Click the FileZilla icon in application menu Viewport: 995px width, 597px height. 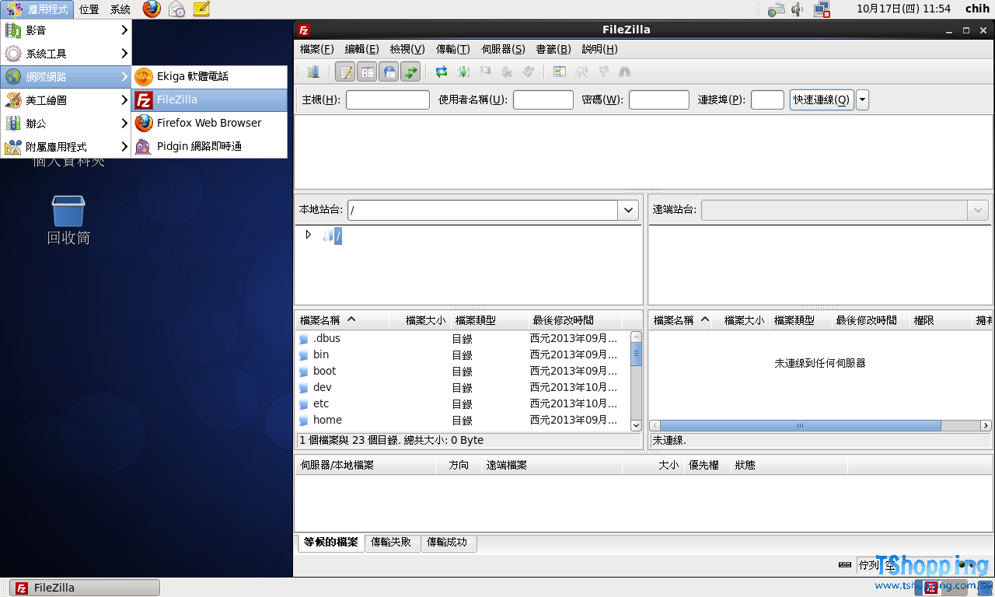coord(144,100)
